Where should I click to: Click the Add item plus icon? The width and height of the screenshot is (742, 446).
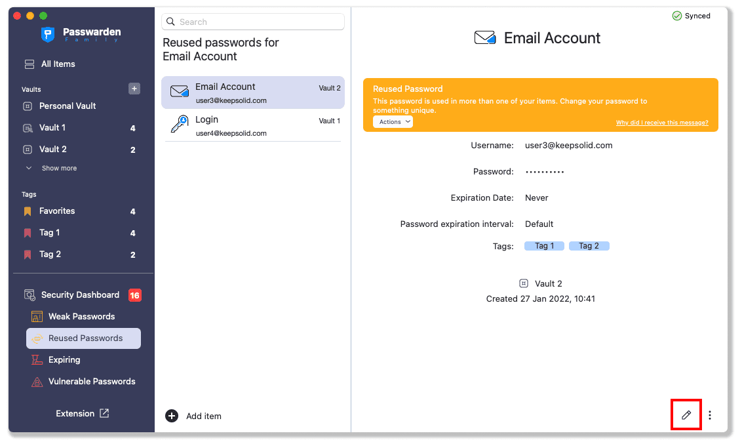tap(172, 416)
